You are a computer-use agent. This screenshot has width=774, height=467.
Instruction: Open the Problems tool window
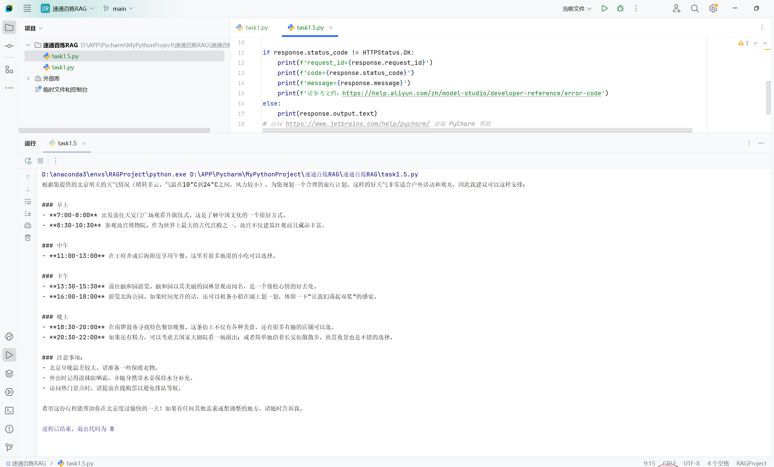[x=9, y=429]
